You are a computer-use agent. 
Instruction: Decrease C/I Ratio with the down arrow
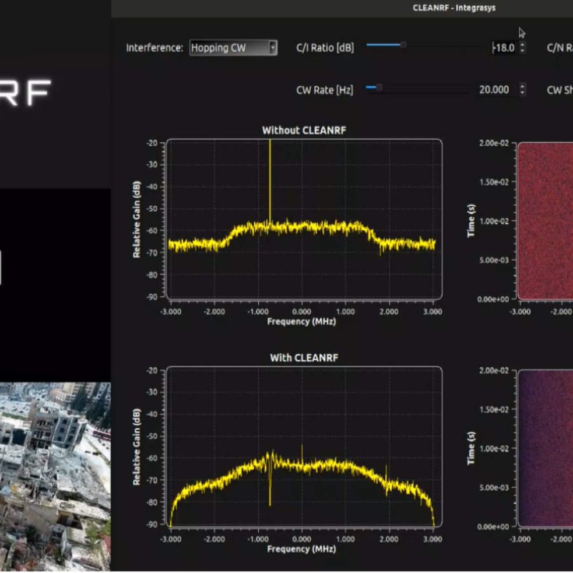522,51
